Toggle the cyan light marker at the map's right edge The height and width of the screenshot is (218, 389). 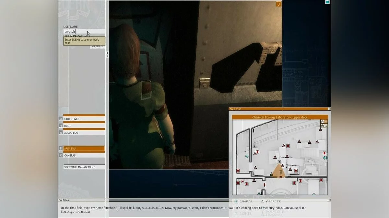[x=324, y=158]
